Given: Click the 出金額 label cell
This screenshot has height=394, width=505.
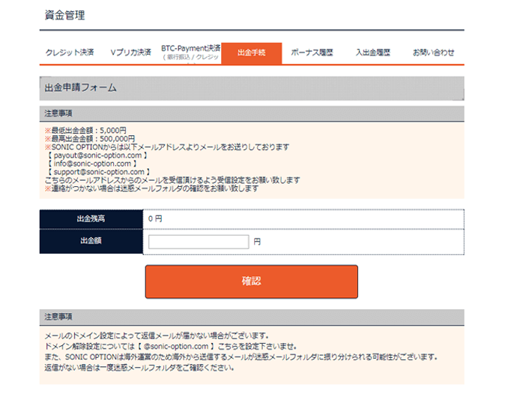Looking at the screenshot, I should tap(91, 241).
